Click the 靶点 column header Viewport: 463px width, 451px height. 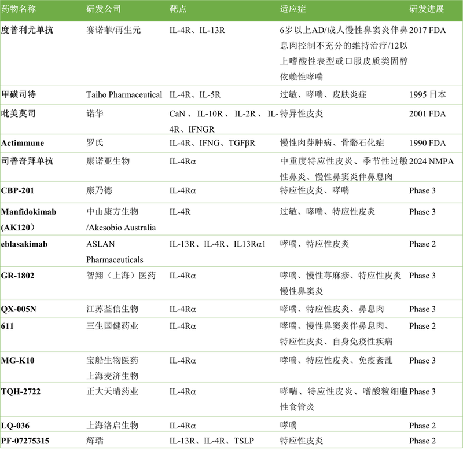(x=178, y=9)
